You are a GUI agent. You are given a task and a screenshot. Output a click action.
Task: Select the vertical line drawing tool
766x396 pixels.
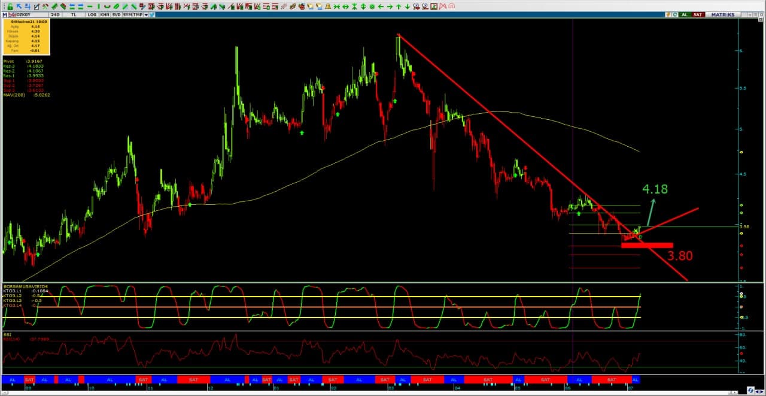click(99, 6)
